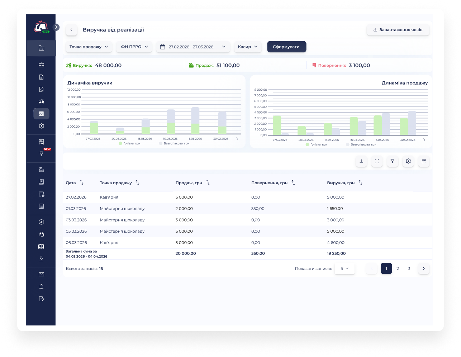Open the Касир dropdown
Viewport: 461px width, 357px height.
[x=248, y=47]
